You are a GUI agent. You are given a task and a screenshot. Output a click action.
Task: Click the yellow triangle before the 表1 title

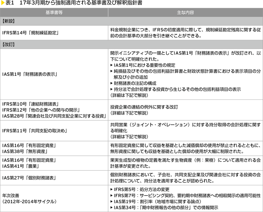pos(2,3)
